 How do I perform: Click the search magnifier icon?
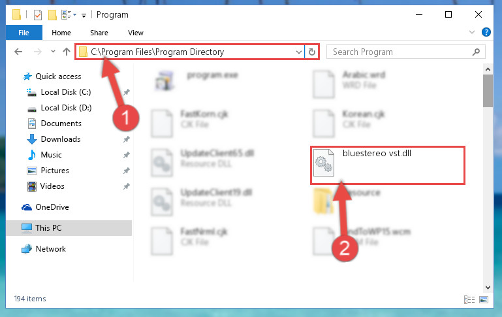tap(476, 52)
